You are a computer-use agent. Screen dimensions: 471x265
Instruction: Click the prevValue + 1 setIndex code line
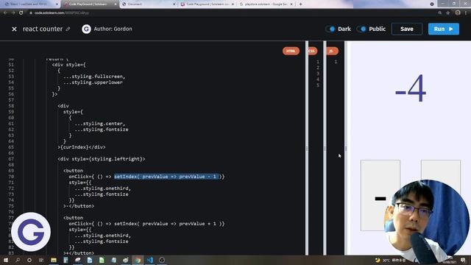click(146, 224)
